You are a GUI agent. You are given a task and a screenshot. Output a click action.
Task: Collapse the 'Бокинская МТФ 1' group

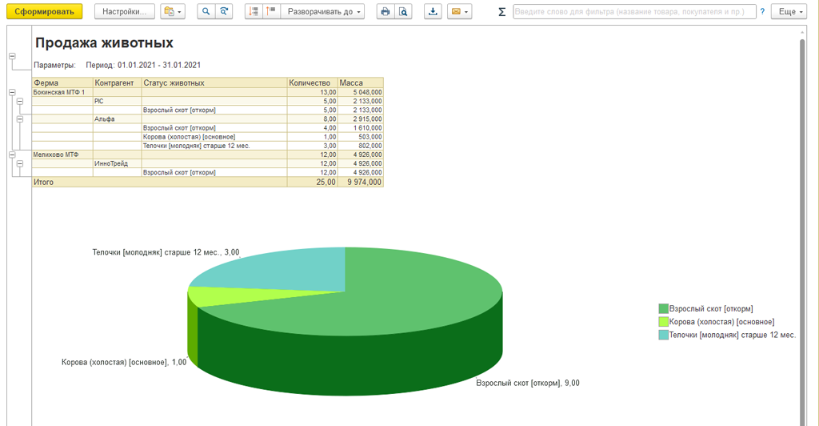click(12, 92)
